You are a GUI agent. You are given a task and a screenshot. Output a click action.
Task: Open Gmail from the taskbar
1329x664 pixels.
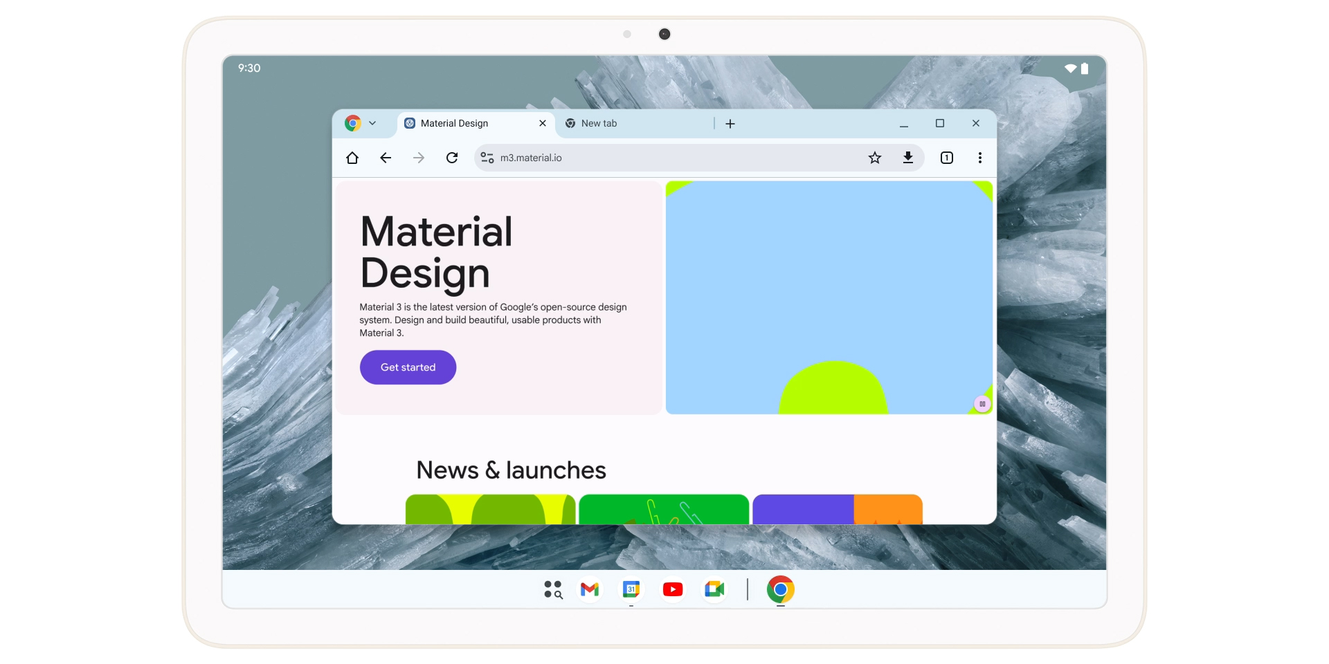tap(590, 589)
